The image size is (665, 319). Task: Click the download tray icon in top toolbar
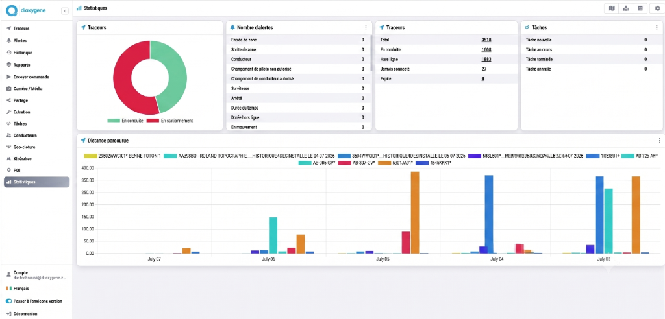click(625, 8)
